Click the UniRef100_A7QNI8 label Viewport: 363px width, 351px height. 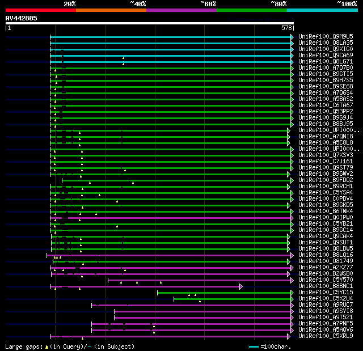click(326, 137)
